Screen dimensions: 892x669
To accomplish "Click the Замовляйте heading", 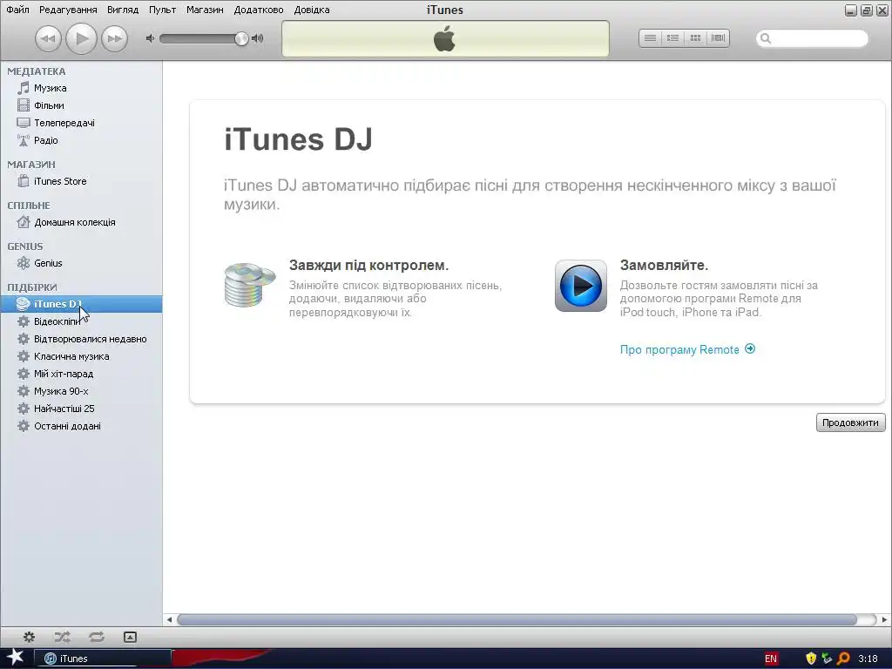I will point(664,265).
